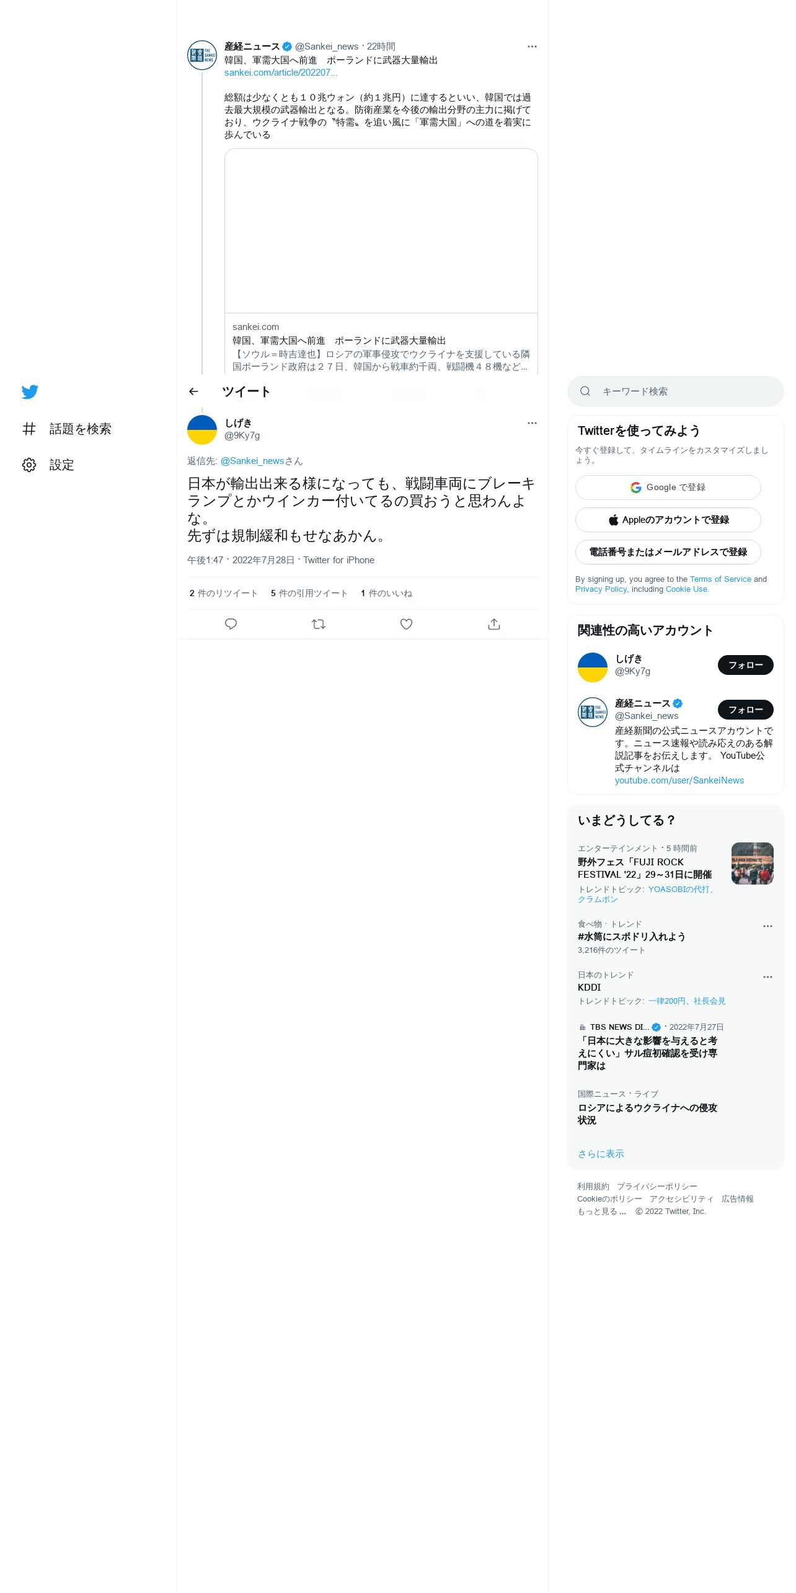Retweet the しげき tweet

319,624
